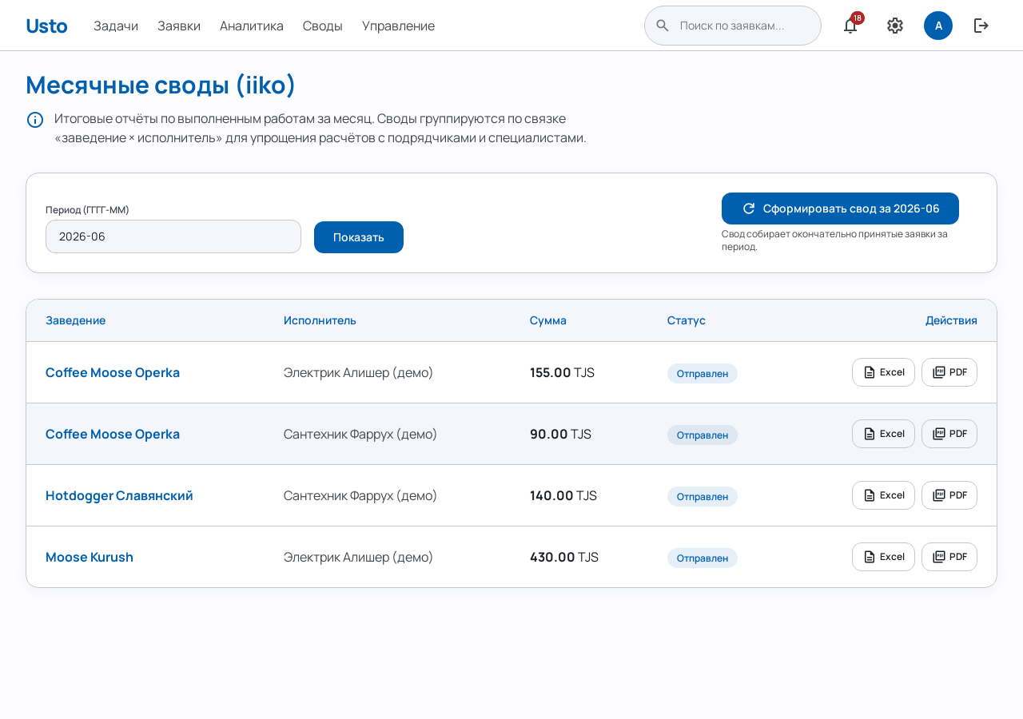1023x719 pixels.
Task: Click the 'Месячные своды (iiko)' heading
Action: (161, 85)
